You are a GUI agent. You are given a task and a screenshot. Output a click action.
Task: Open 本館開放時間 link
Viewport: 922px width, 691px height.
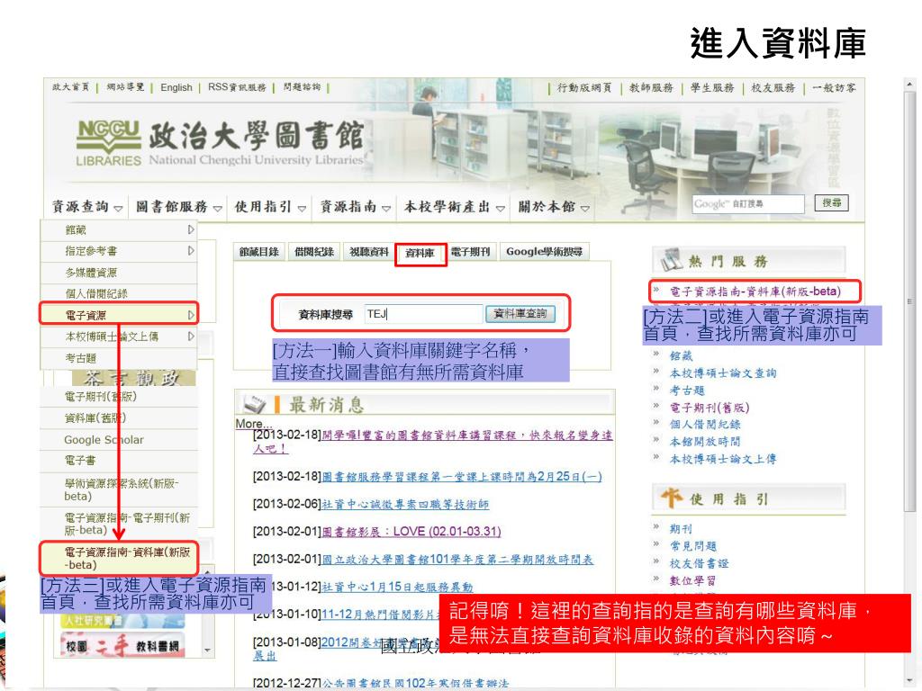coord(704,441)
